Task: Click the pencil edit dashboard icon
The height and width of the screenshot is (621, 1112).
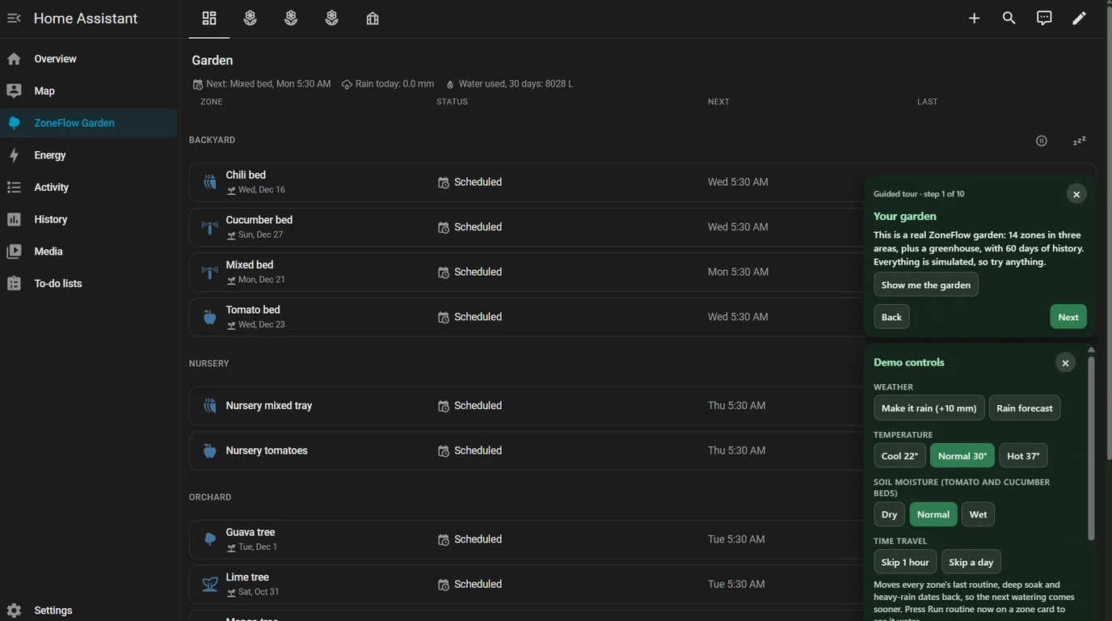Action: pos(1079,18)
